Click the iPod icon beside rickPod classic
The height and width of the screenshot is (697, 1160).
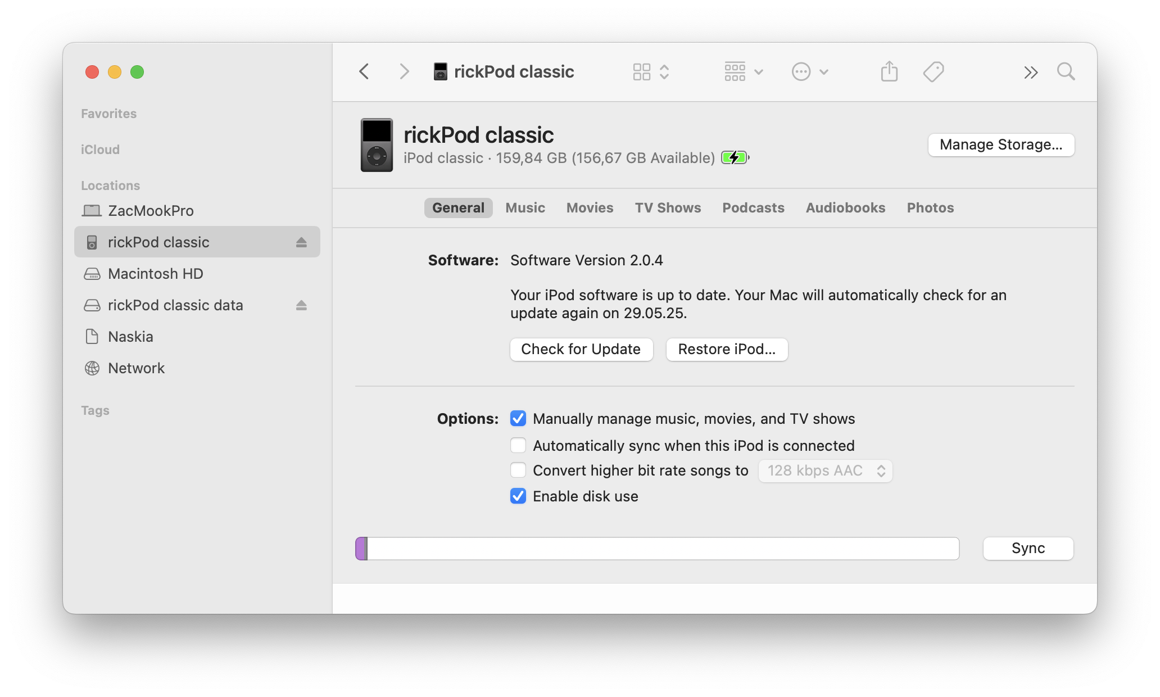pyautogui.click(x=92, y=242)
